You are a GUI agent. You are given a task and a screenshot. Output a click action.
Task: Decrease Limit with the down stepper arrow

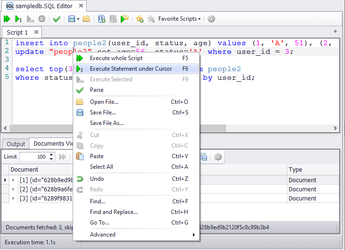point(51,159)
